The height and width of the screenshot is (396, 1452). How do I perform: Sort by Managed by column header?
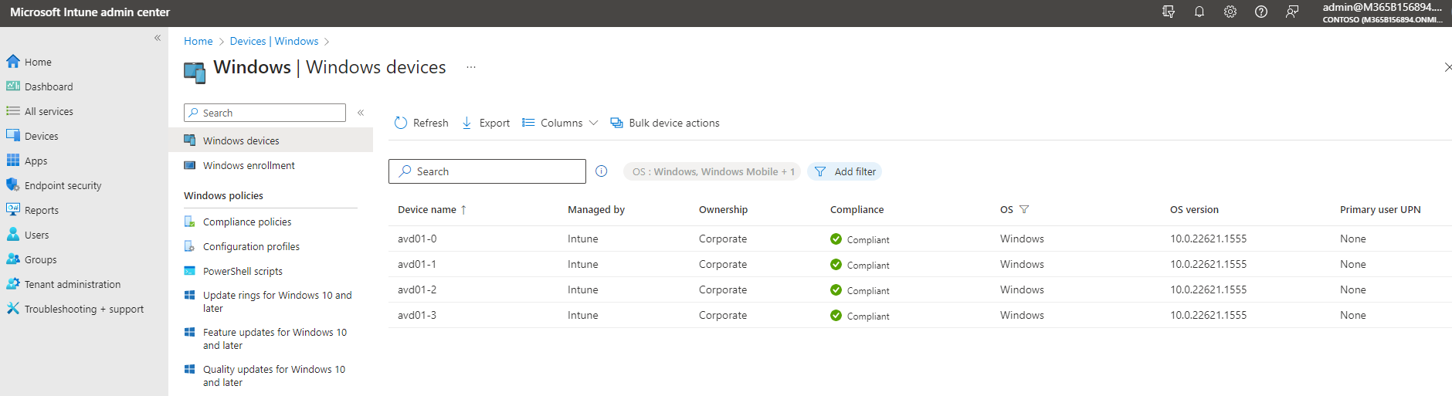[596, 209]
